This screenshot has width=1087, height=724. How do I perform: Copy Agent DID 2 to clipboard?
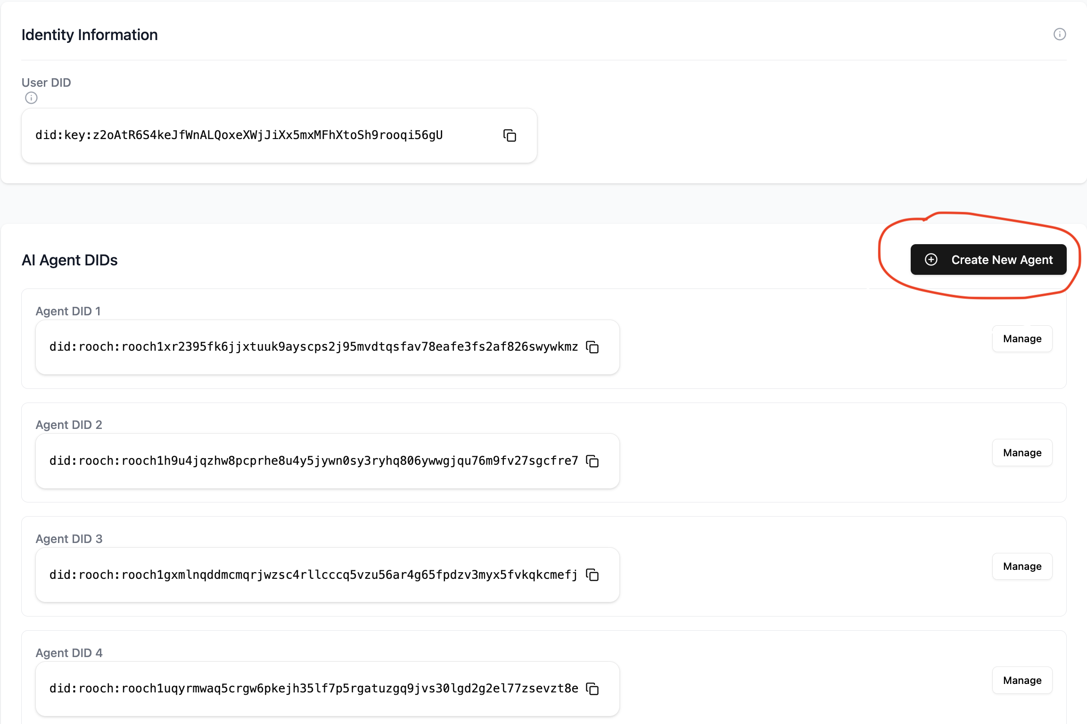click(x=593, y=461)
